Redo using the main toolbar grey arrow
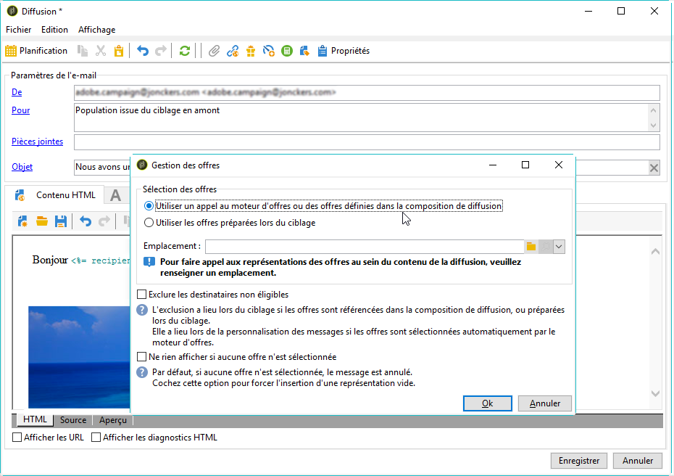This screenshot has width=674, height=476. [x=160, y=51]
